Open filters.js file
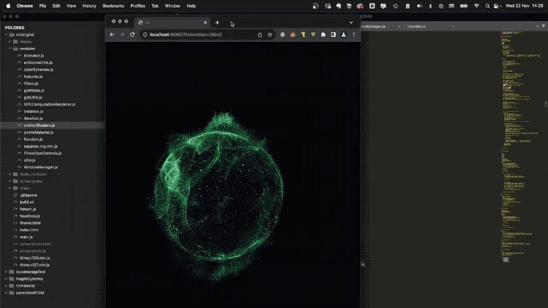This screenshot has width=548, height=308. click(x=31, y=84)
